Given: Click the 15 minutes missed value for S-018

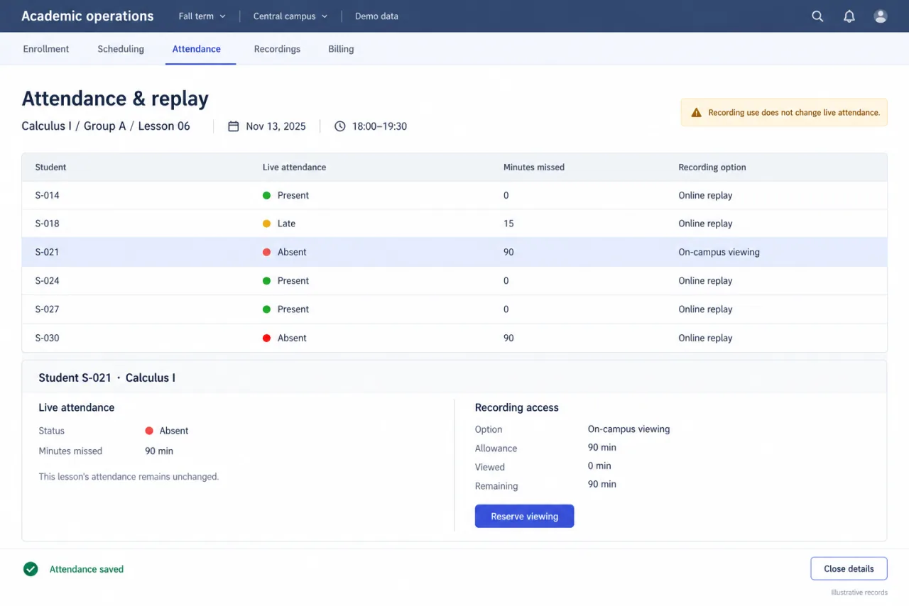Looking at the screenshot, I should point(508,224).
